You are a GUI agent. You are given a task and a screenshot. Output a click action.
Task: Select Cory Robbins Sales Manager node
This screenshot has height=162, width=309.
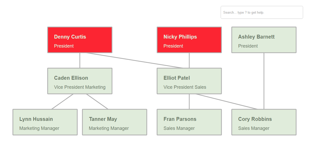click(x=264, y=122)
